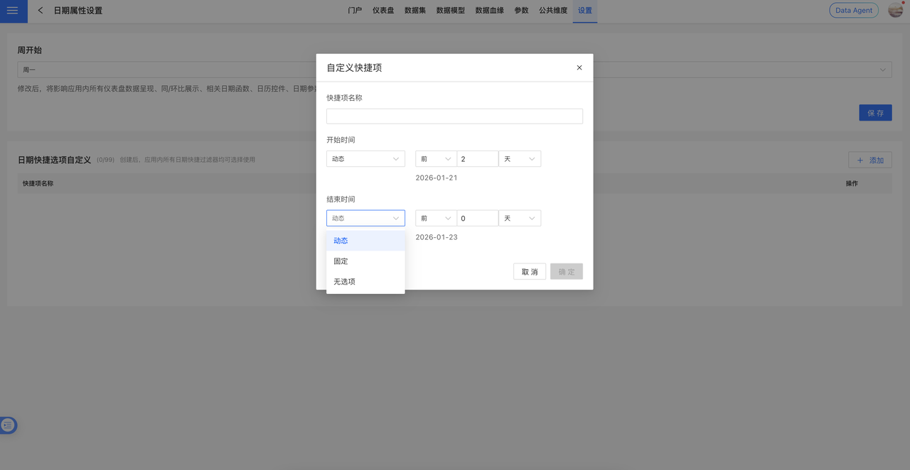Expand the 开始时间 type dropdown

[x=365, y=159]
